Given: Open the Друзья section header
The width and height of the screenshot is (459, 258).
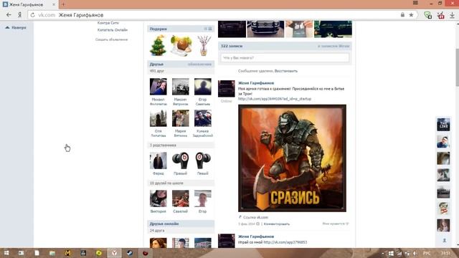Looking at the screenshot, I should (181, 64).
